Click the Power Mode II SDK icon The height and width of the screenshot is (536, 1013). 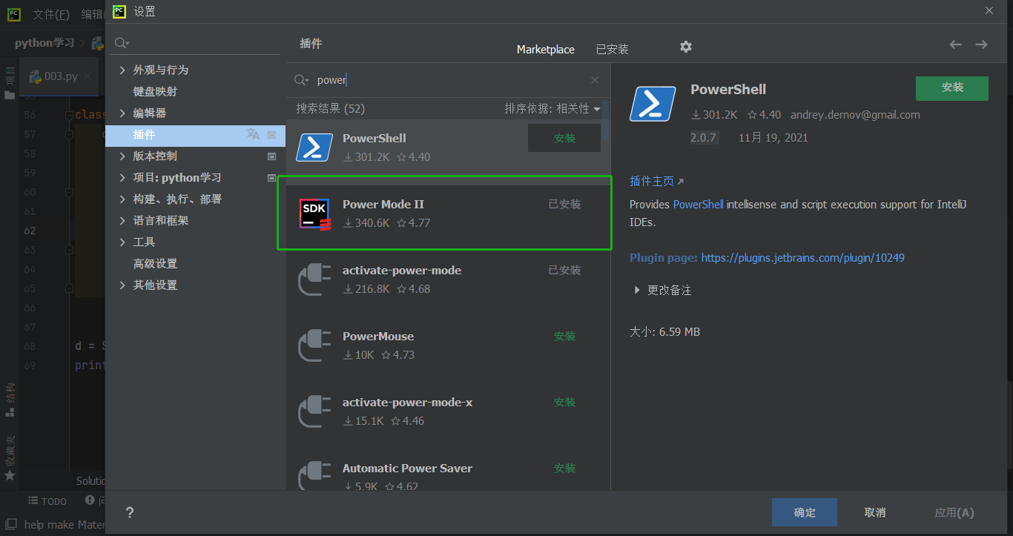[314, 214]
